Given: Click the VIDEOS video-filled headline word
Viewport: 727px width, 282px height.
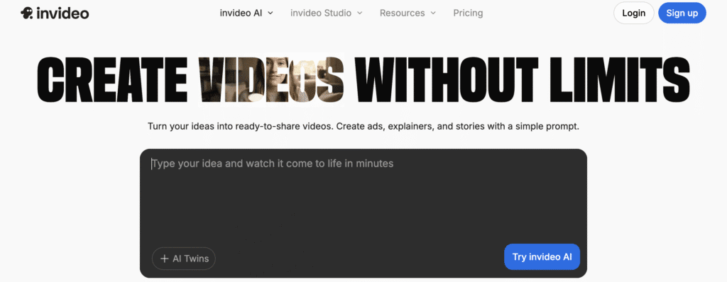Looking at the screenshot, I should [271, 79].
